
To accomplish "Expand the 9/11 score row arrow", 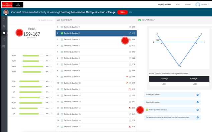I will [51, 97].
